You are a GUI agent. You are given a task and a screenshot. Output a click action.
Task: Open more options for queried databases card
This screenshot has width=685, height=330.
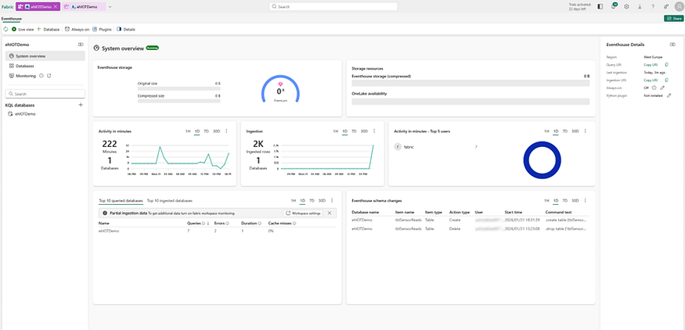(x=332, y=200)
